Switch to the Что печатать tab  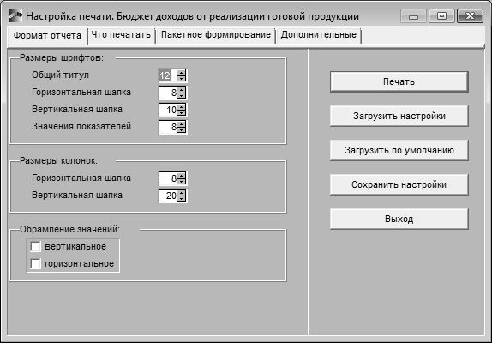(121, 35)
